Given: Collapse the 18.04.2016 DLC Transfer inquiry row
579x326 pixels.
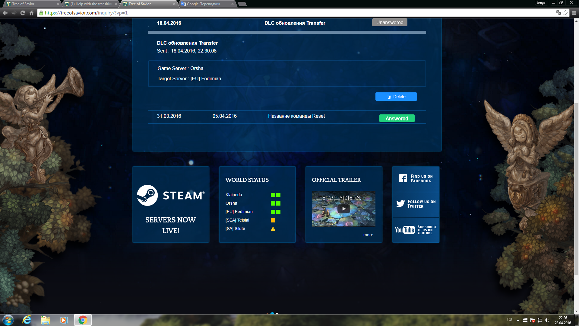Looking at the screenshot, I should 295,23.
